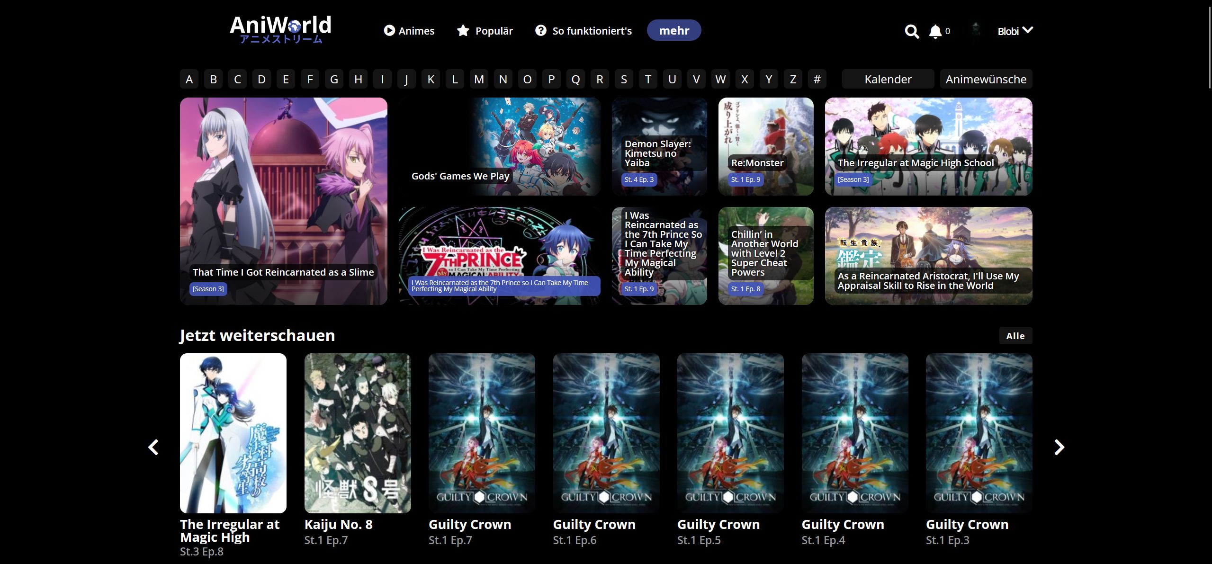This screenshot has height=564, width=1212.
Task: Filter animes by letter K
Action: click(431, 79)
